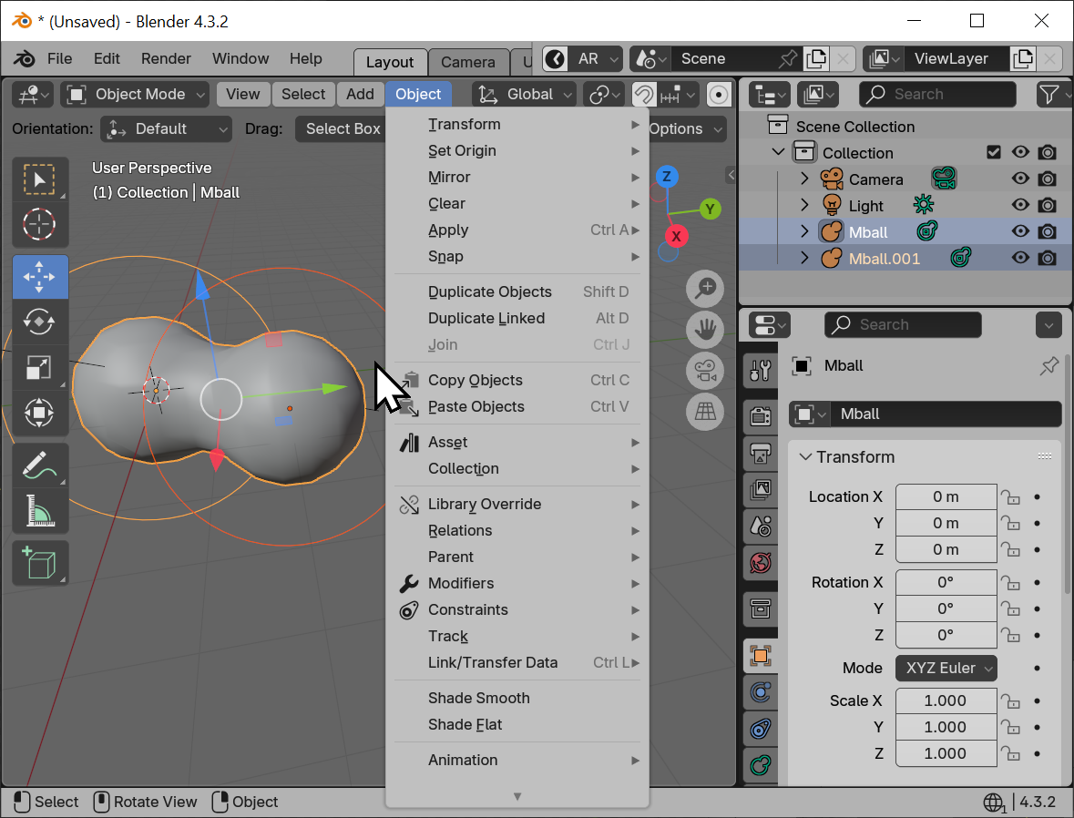Expand the Light item in outliner
Image resolution: width=1074 pixels, height=818 pixels.
(x=804, y=205)
